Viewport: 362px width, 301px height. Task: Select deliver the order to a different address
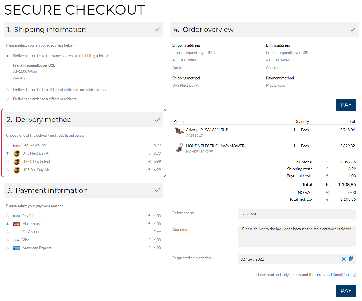(7, 99)
